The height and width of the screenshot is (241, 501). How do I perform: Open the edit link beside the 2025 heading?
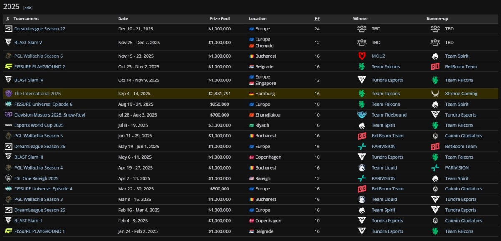point(28,7)
